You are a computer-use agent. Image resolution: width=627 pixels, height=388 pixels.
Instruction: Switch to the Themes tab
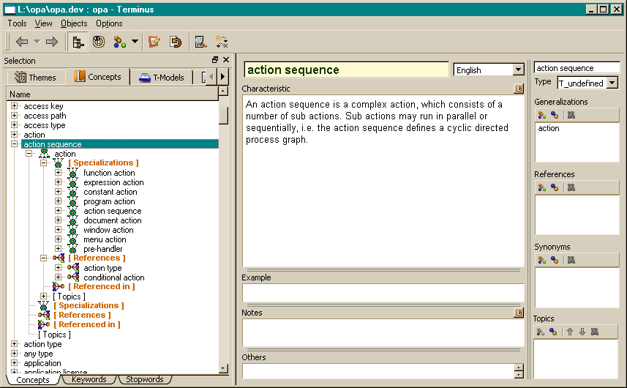tap(35, 77)
